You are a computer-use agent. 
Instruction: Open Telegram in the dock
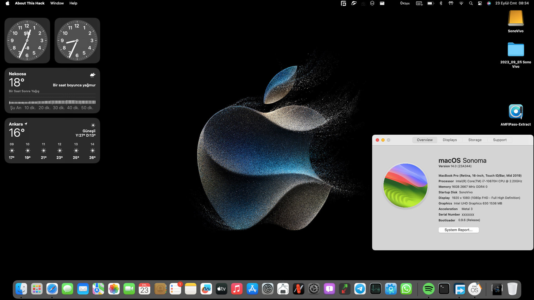360,289
